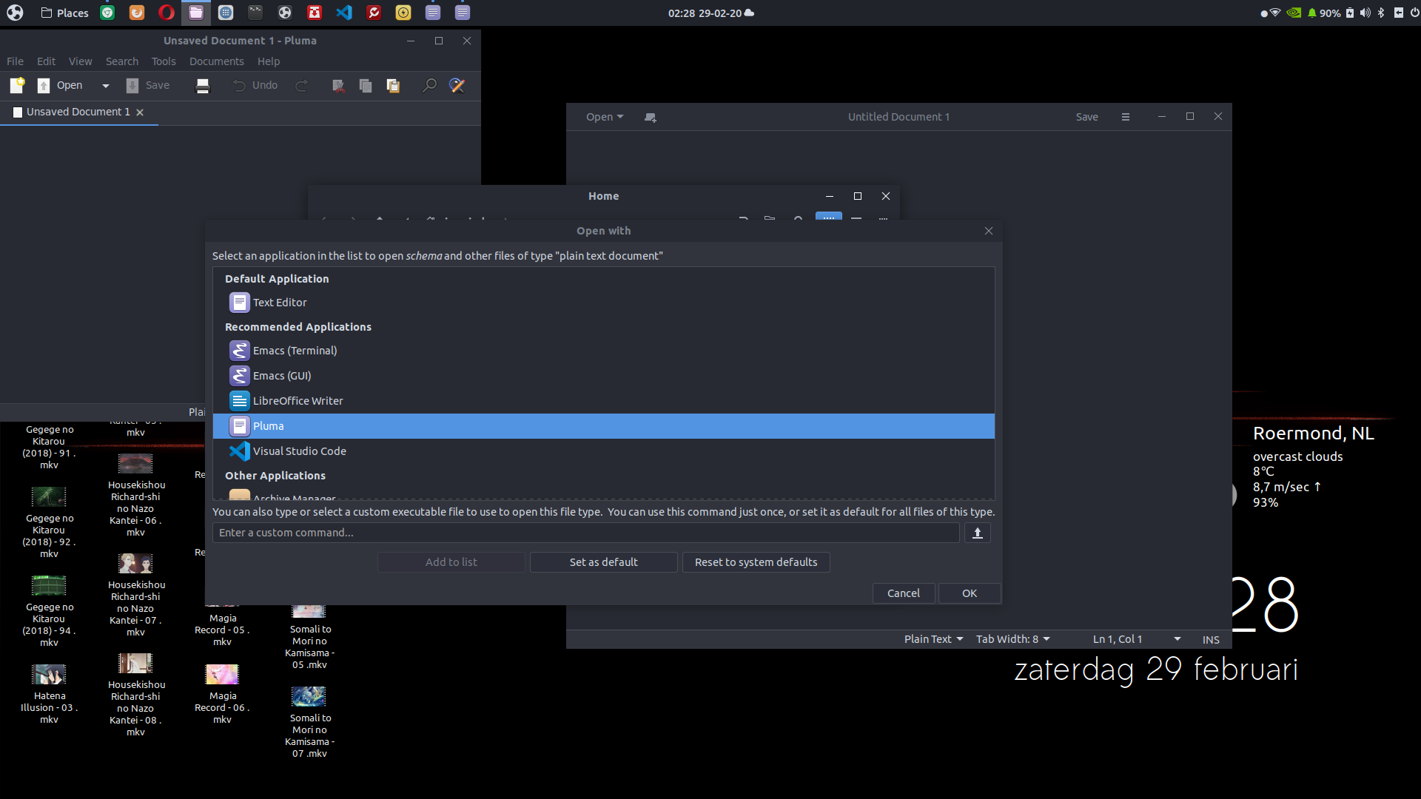This screenshot has height=799, width=1421.
Task: Click the custom command input field
Action: tap(585, 533)
